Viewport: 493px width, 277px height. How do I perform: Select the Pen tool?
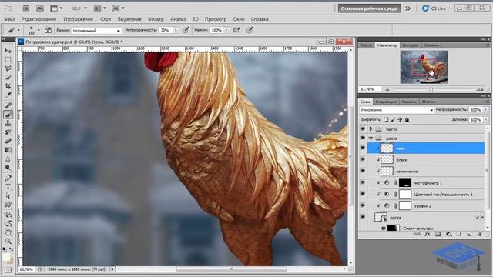(8, 178)
